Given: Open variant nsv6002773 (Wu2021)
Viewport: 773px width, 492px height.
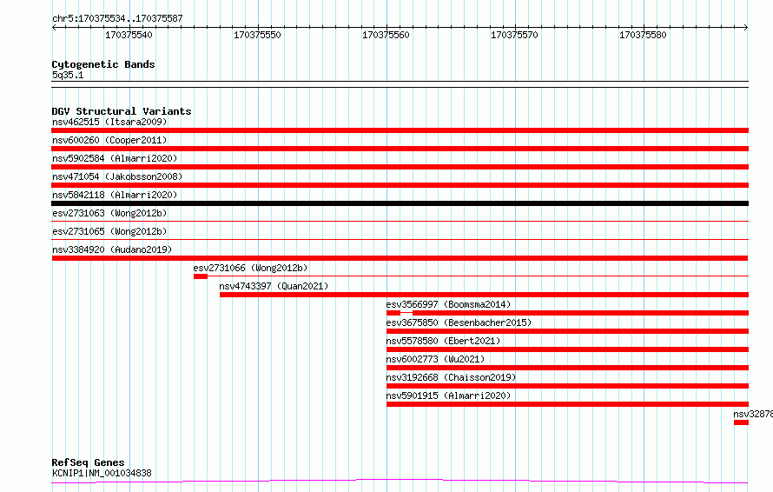Looking at the screenshot, I should (x=435, y=359).
